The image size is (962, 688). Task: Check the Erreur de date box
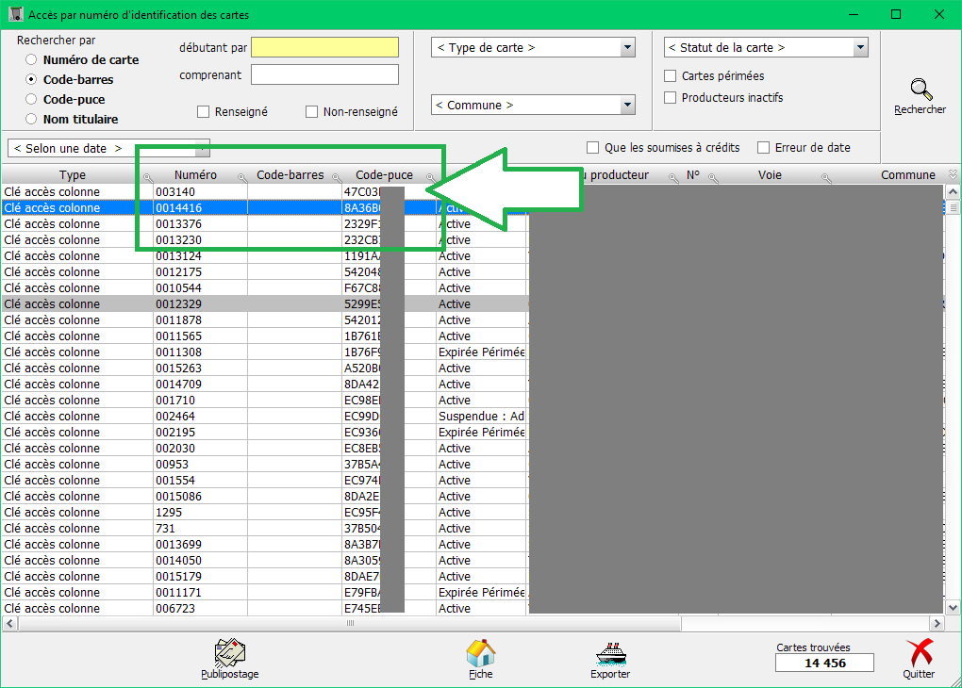pyautogui.click(x=764, y=148)
